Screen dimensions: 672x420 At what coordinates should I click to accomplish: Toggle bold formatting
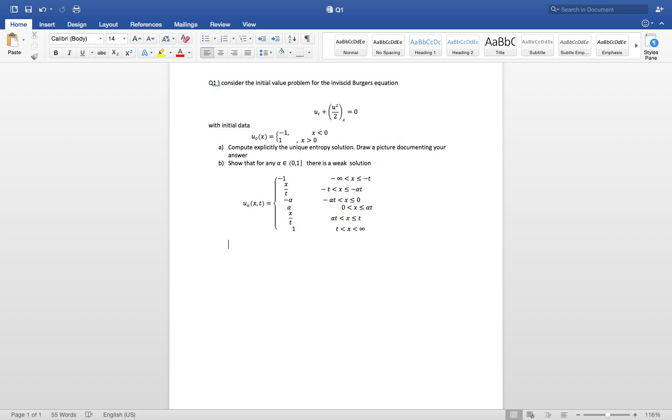pyautogui.click(x=56, y=53)
